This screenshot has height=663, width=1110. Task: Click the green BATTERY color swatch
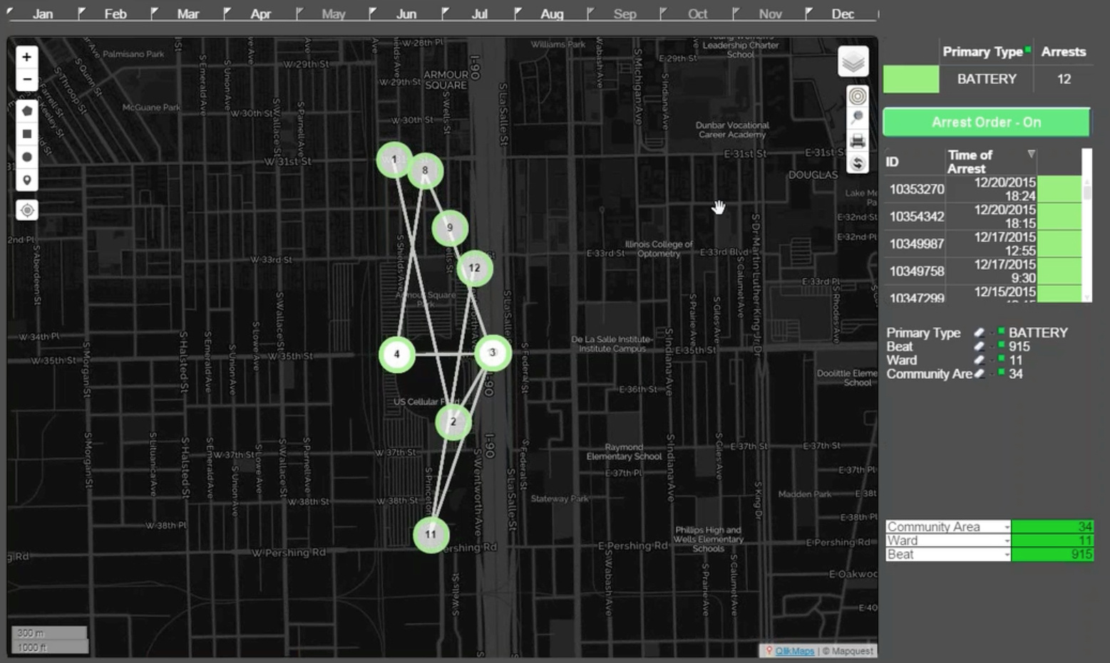910,79
